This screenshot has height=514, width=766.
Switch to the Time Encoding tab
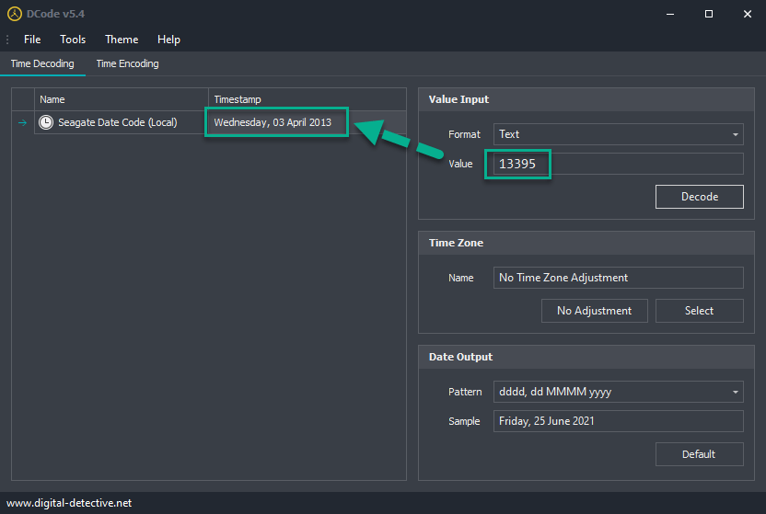point(127,63)
